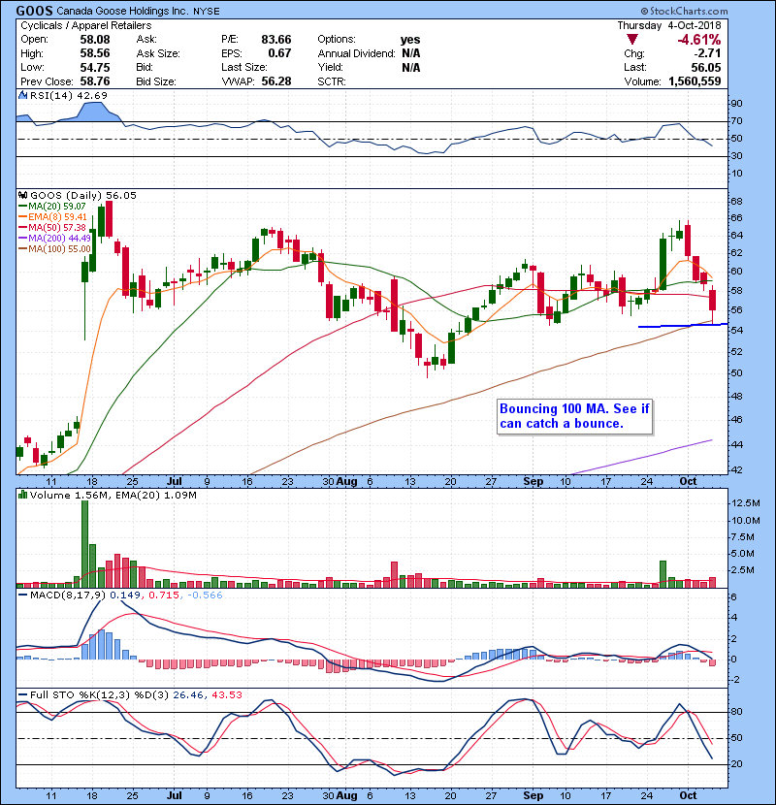
Task: Click the MACD line value 0.149
Action: click(126, 596)
